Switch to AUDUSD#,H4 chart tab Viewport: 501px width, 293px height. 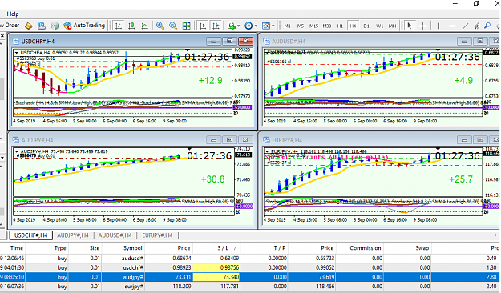115,235
